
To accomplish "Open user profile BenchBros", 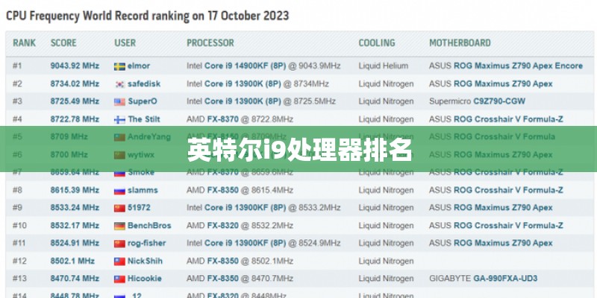I will (x=149, y=226).
